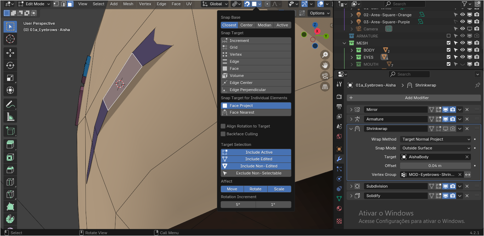Activate the Rotate tool

[10, 65]
